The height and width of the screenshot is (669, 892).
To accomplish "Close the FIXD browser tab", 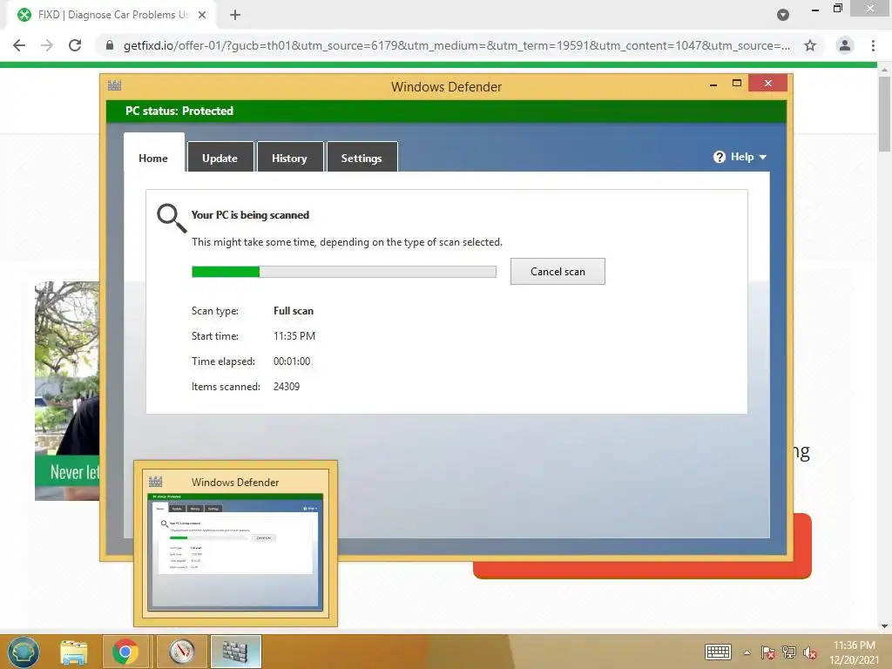I will (202, 15).
